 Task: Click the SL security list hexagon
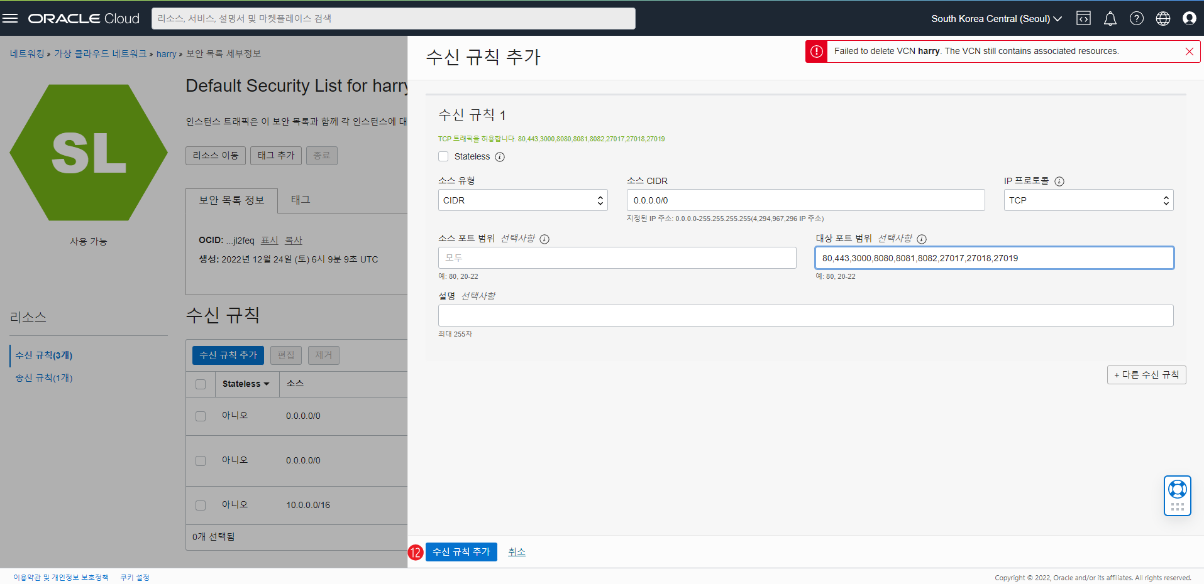(x=89, y=153)
